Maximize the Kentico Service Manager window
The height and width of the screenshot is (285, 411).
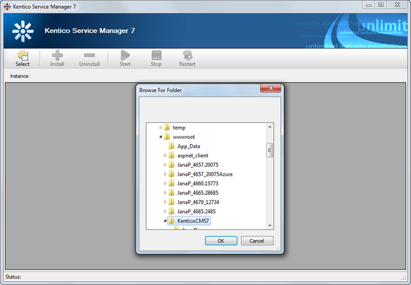(x=381, y=4)
